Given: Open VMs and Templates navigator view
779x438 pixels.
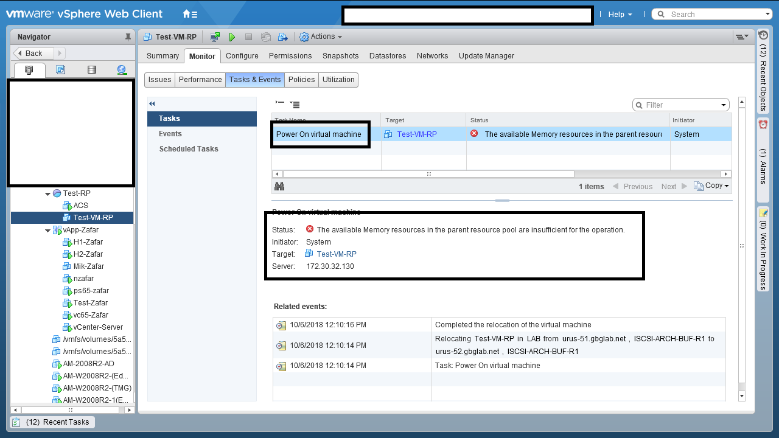Looking at the screenshot, I should pos(60,70).
